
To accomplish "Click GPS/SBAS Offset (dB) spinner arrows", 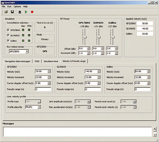I will pos(89,49).
